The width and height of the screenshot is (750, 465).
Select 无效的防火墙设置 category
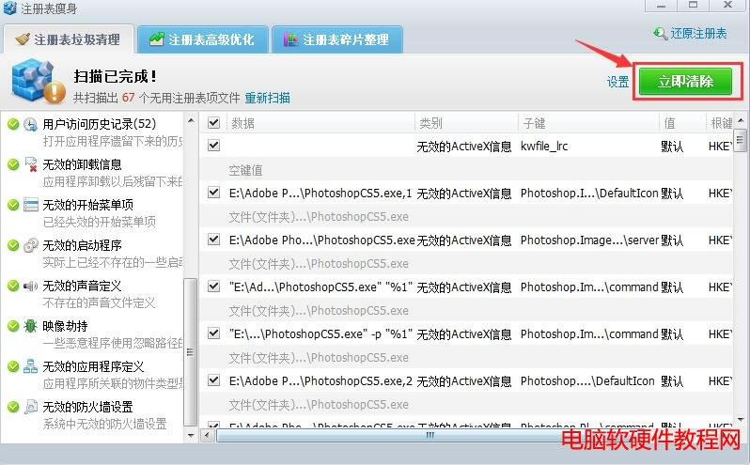coord(87,407)
